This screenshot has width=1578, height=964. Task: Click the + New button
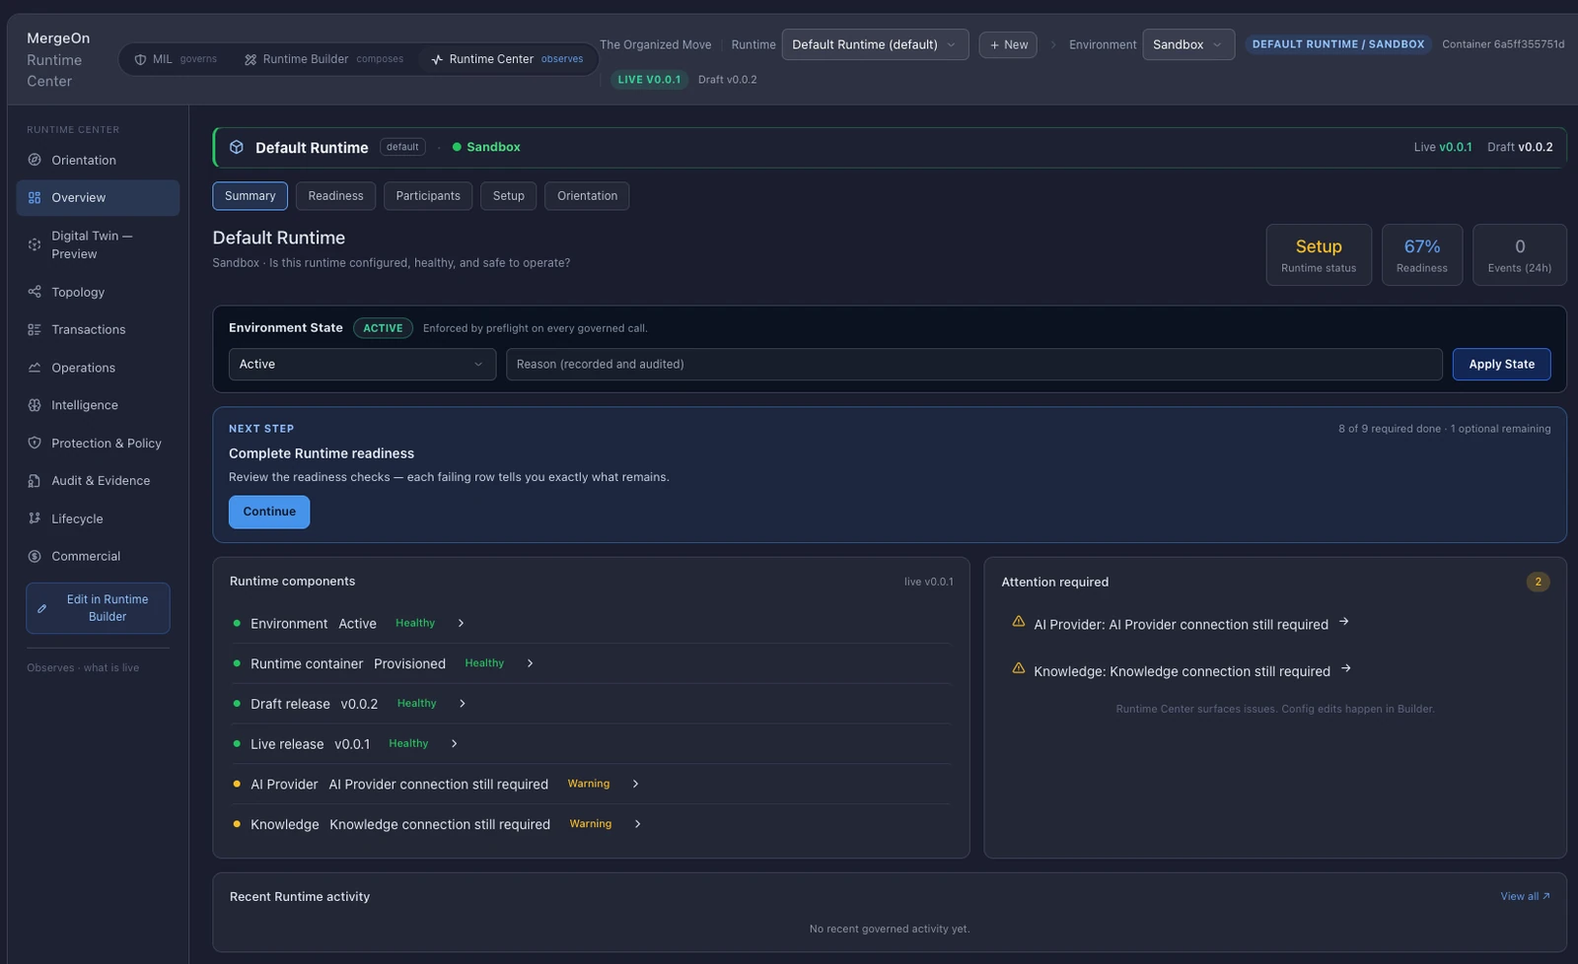point(1008,44)
